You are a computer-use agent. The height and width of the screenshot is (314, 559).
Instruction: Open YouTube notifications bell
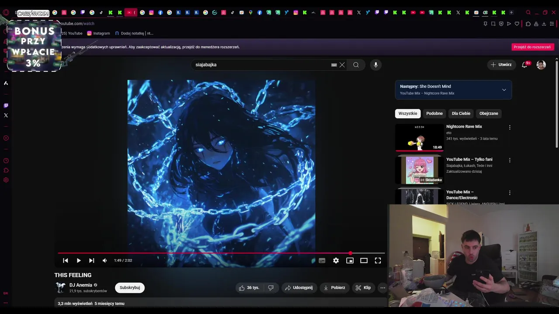[x=524, y=65]
